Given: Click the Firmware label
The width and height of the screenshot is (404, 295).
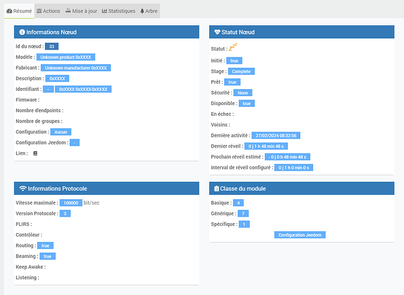Looking at the screenshot, I should (x=28, y=100).
